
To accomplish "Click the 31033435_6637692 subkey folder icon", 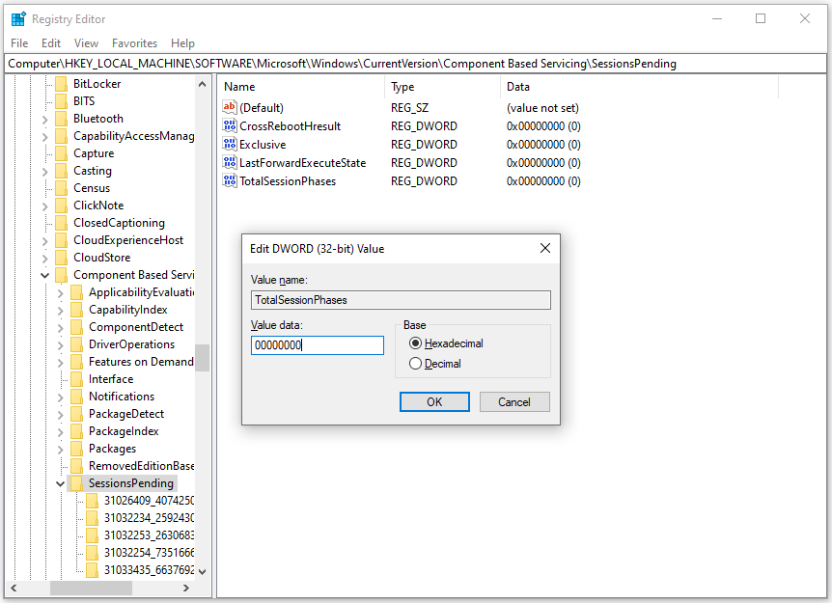I will pyautogui.click(x=93, y=570).
